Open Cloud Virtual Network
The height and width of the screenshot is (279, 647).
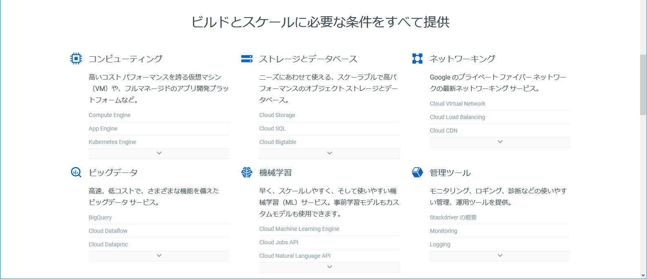pyautogui.click(x=457, y=104)
